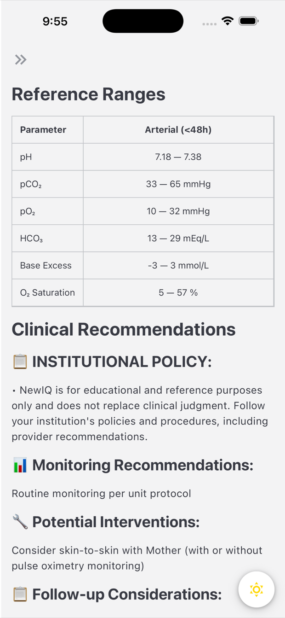285x618 pixels.
Task: Tap the clipboard icon beside Institutional Policy
Action: [x=20, y=361]
